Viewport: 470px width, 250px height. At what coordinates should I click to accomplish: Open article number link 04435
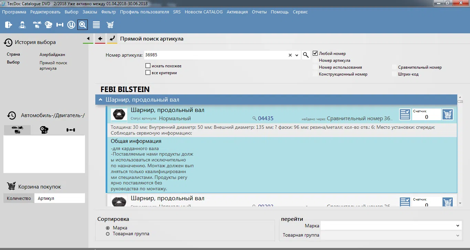pyautogui.click(x=266, y=118)
